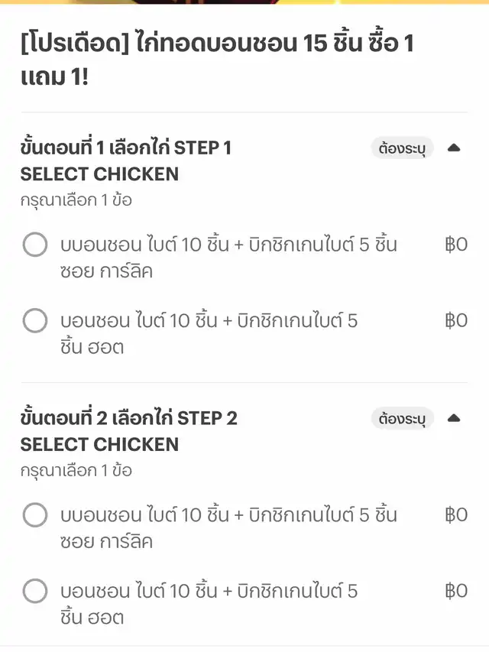489x652 pixels.
Task: Select Soy Garlic radio button in Step 1
Action: (x=35, y=245)
